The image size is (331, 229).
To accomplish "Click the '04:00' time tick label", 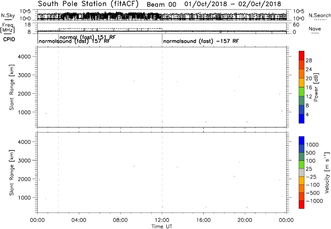I will [79, 220].
